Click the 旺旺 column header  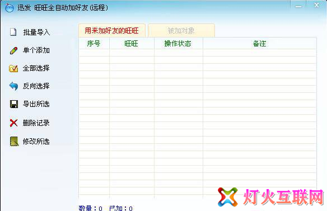click(132, 44)
